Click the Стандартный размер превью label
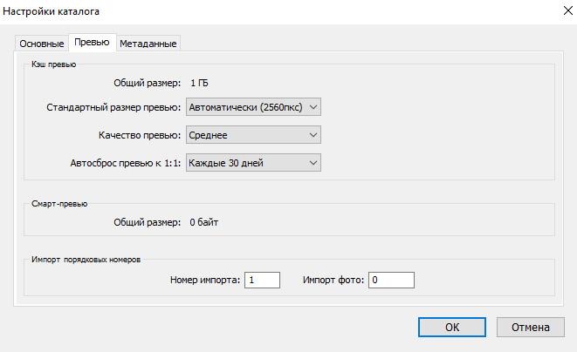The width and height of the screenshot is (577, 352). tap(113, 107)
